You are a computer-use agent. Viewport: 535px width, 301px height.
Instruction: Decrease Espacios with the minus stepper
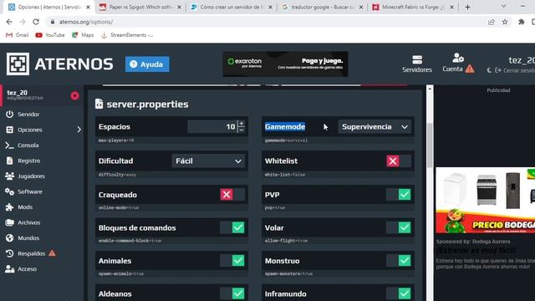[242, 130]
